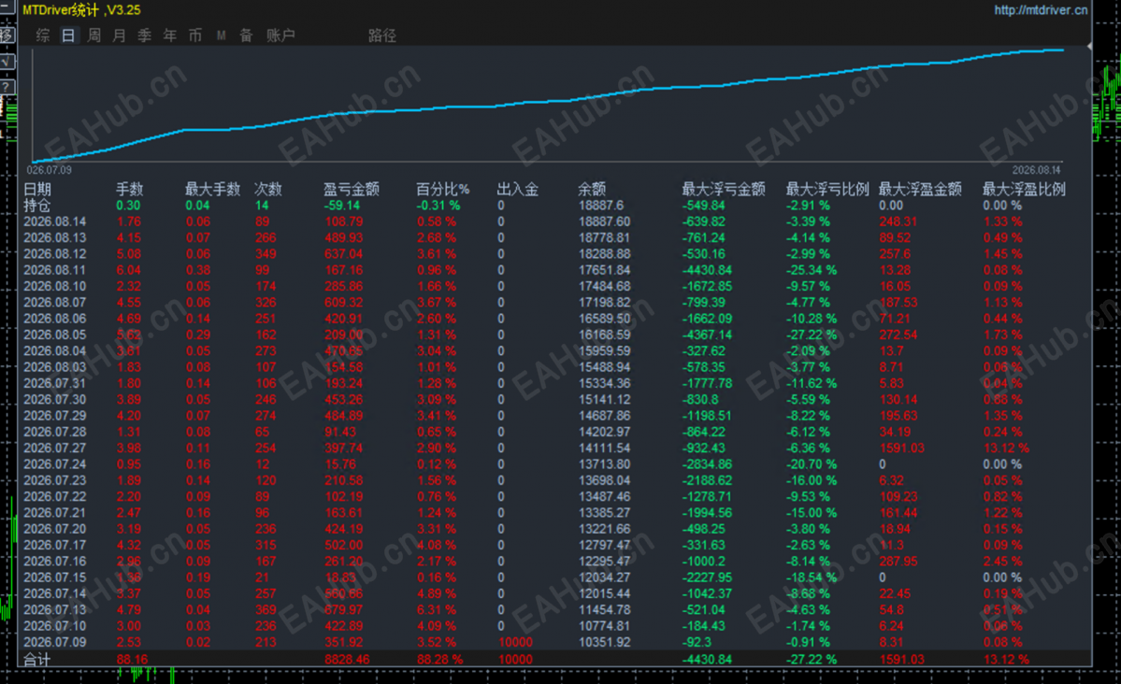This screenshot has height=684, width=1121.
Task: Click the balance value 10351.92
Action: [604, 642]
